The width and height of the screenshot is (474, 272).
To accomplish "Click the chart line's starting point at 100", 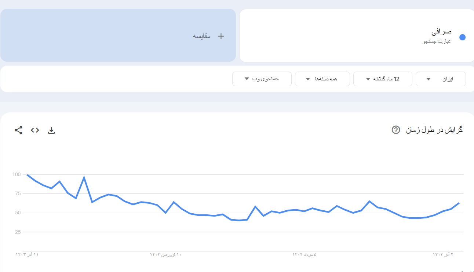I will click(x=27, y=175).
